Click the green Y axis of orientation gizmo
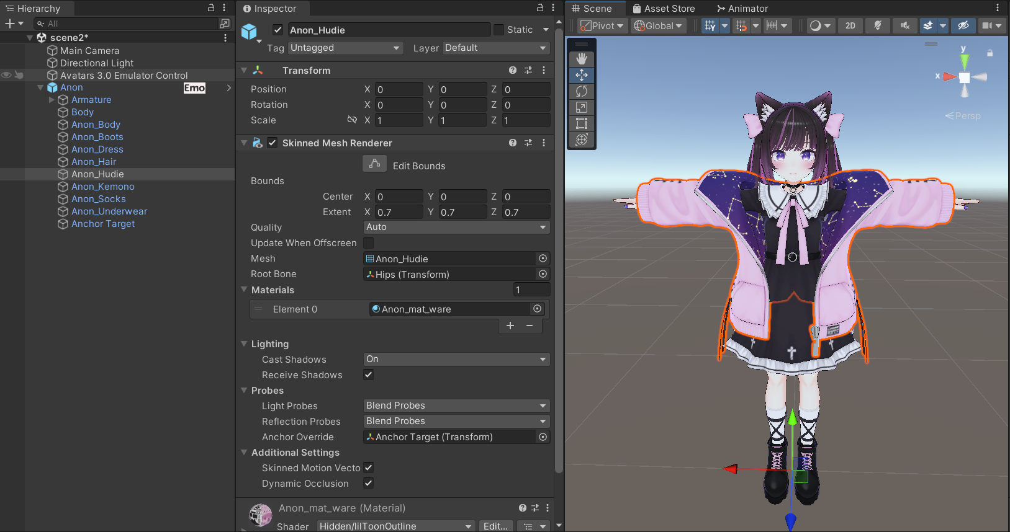This screenshot has width=1010, height=532. [964, 60]
